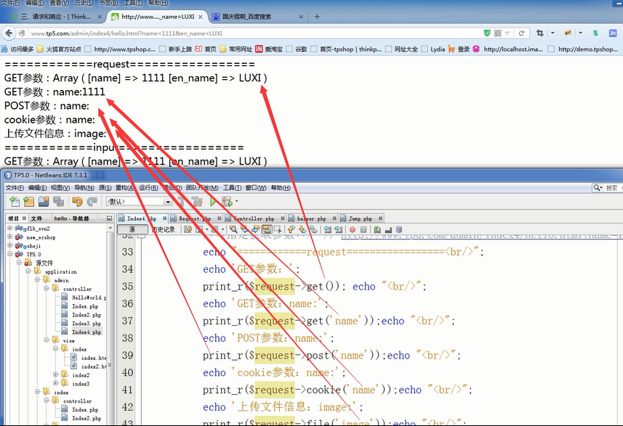Click up arrow of project tree scrollbar
This screenshot has height=426, width=623.
[x=110, y=228]
